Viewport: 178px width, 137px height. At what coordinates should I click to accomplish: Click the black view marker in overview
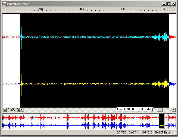point(162,121)
